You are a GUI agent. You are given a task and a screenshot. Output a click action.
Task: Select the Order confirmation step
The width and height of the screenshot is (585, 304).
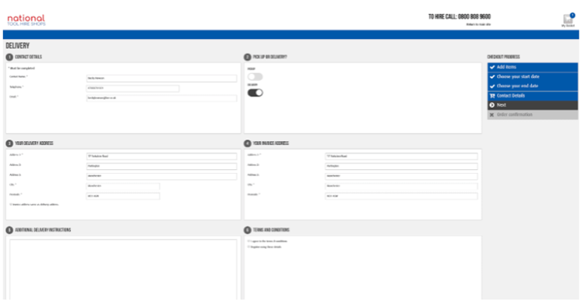[x=533, y=115]
